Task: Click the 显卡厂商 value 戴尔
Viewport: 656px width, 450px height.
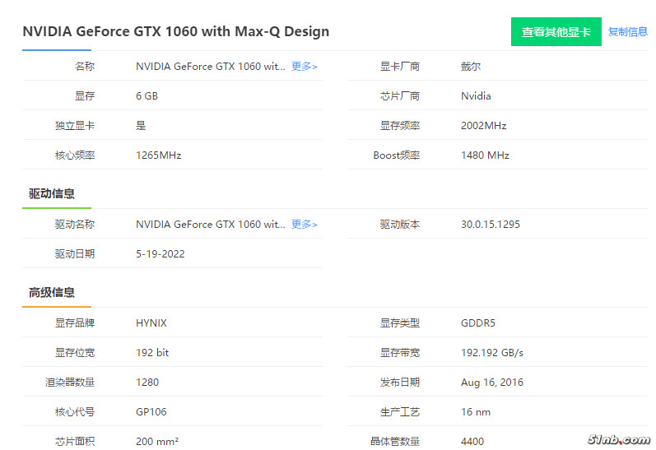Action: tap(471, 66)
